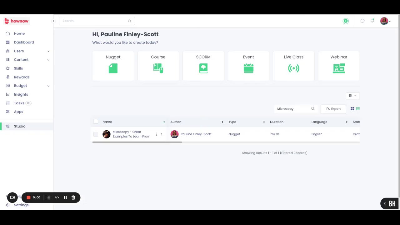Create a new Course

coord(158,66)
